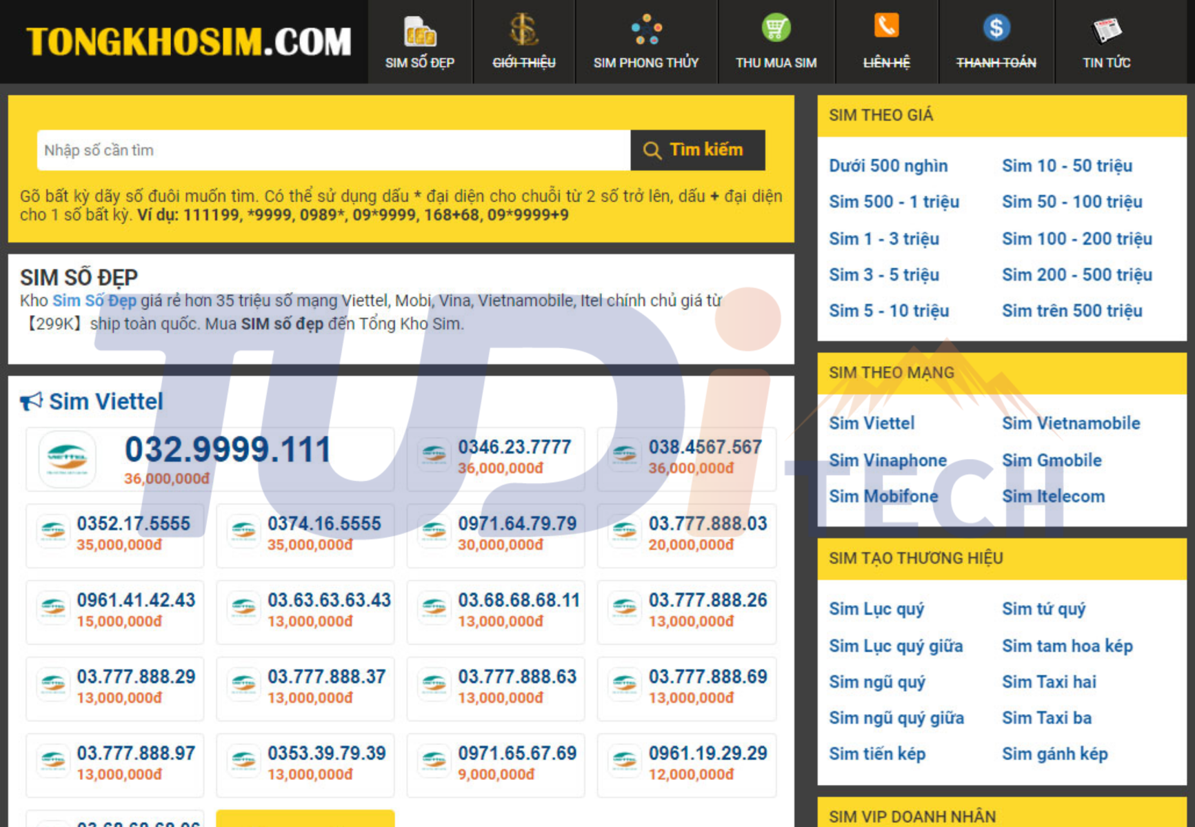Click Viettel logo next to 0374.16.5555
This screenshot has width=1195, height=827.
[x=243, y=531]
